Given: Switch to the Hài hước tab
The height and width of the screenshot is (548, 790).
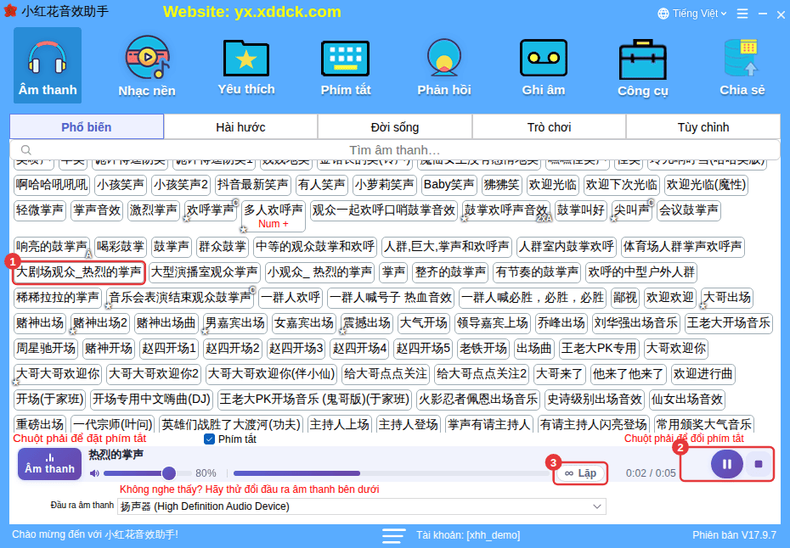Looking at the screenshot, I should (241, 126).
